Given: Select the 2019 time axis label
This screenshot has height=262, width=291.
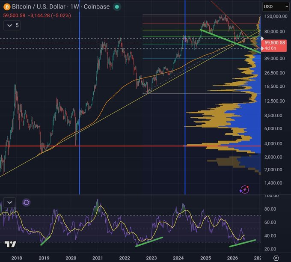Looking at the screenshot, I should (x=44, y=258).
